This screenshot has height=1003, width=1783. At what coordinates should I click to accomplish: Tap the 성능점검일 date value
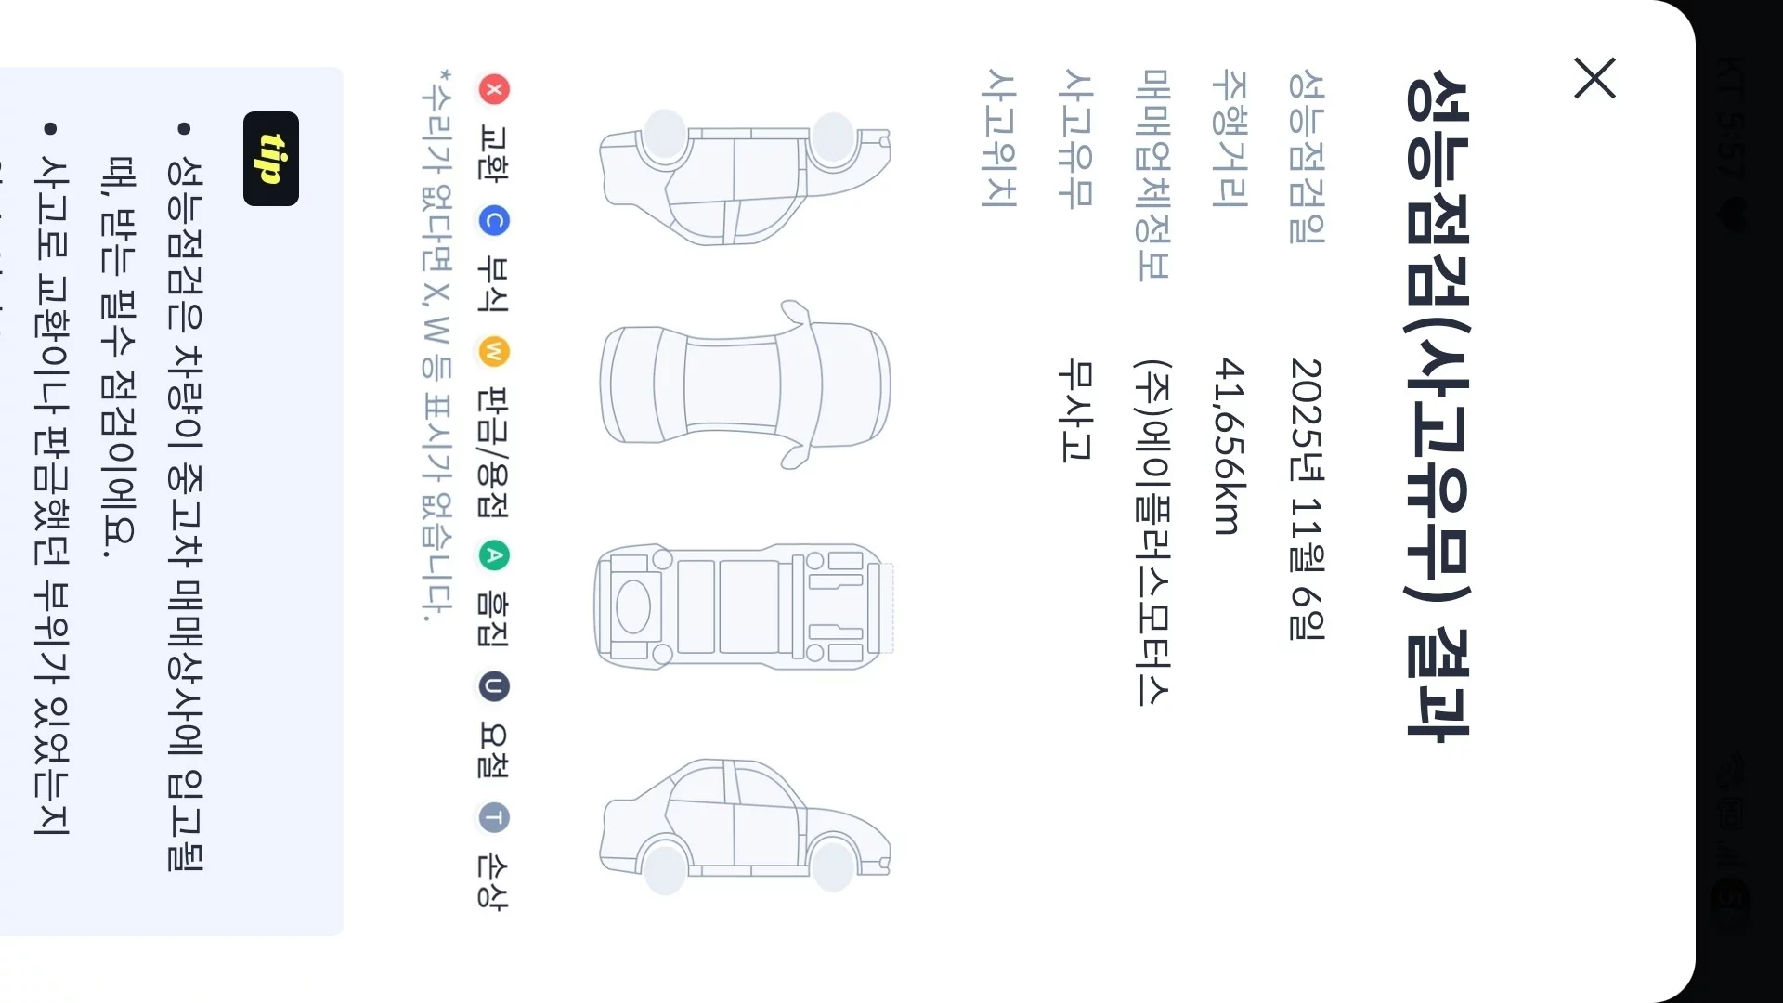(1307, 499)
